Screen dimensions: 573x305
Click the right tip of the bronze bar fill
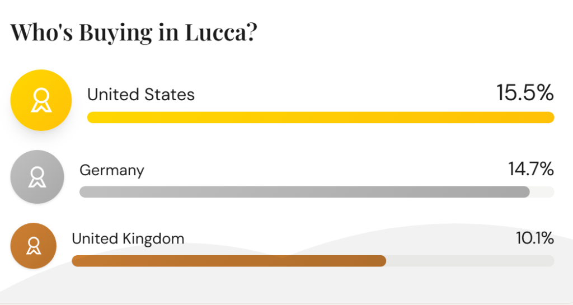383,261
